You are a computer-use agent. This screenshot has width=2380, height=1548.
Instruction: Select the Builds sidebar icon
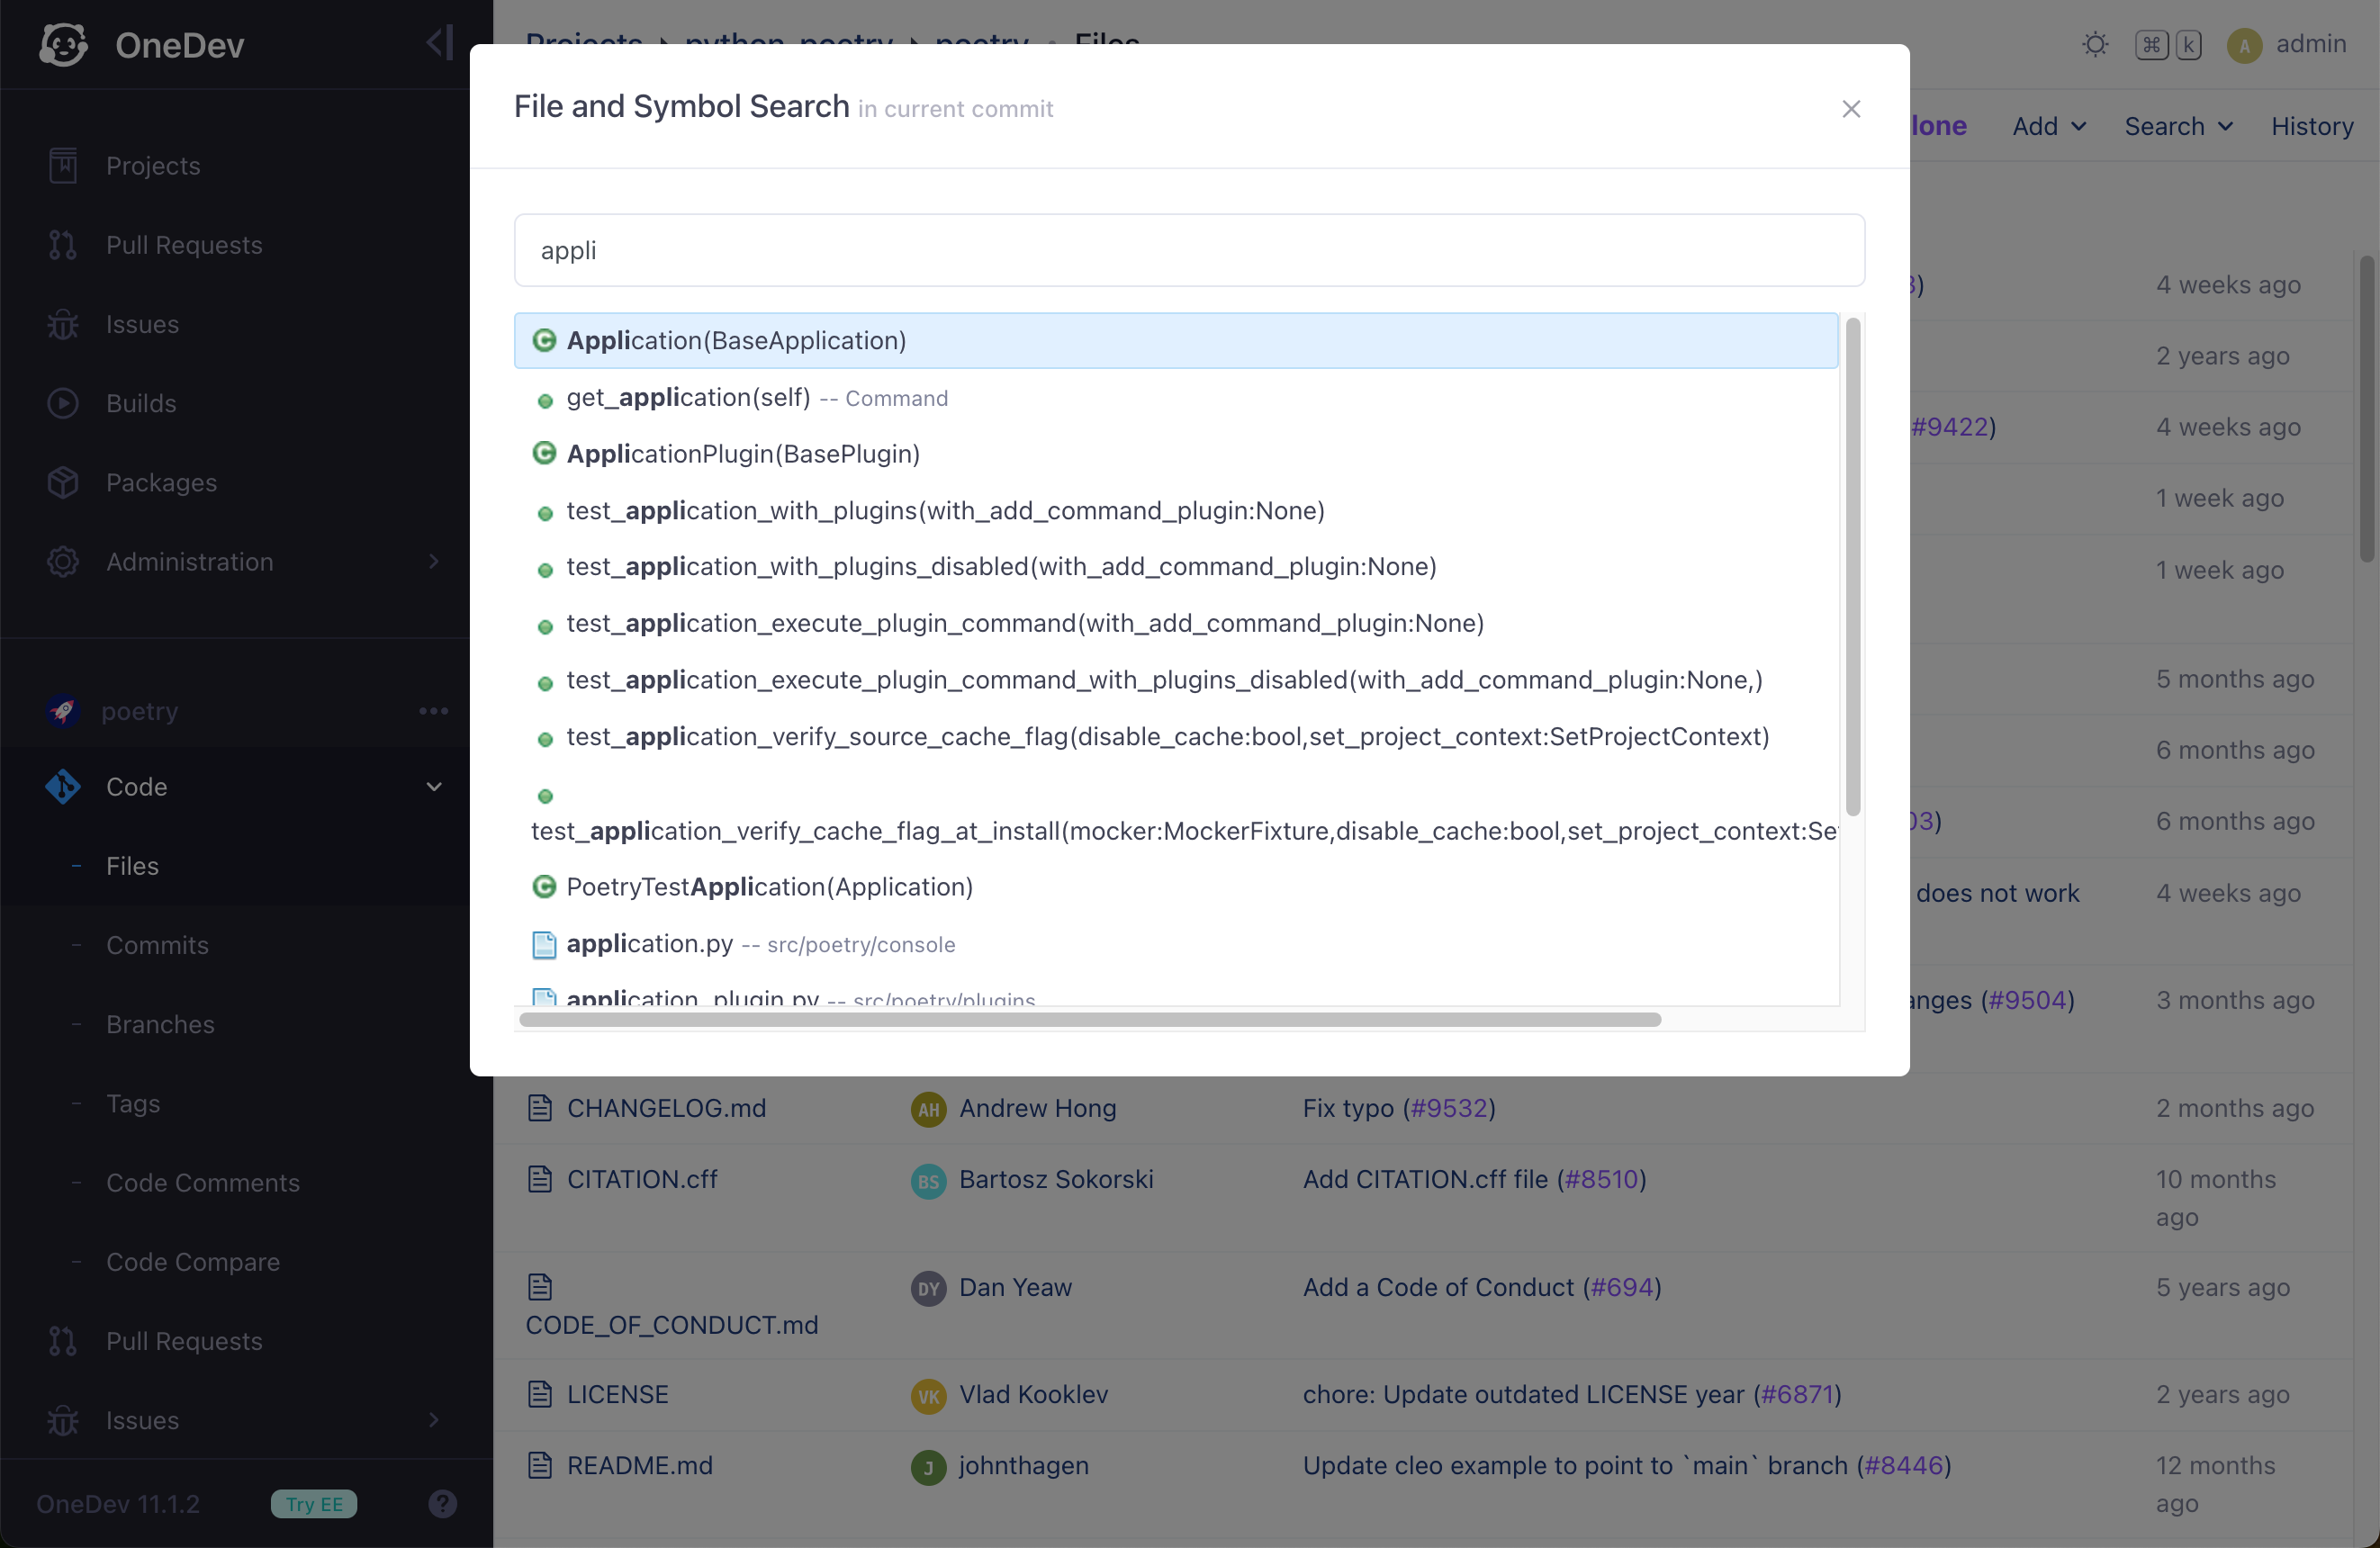click(63, 403)
